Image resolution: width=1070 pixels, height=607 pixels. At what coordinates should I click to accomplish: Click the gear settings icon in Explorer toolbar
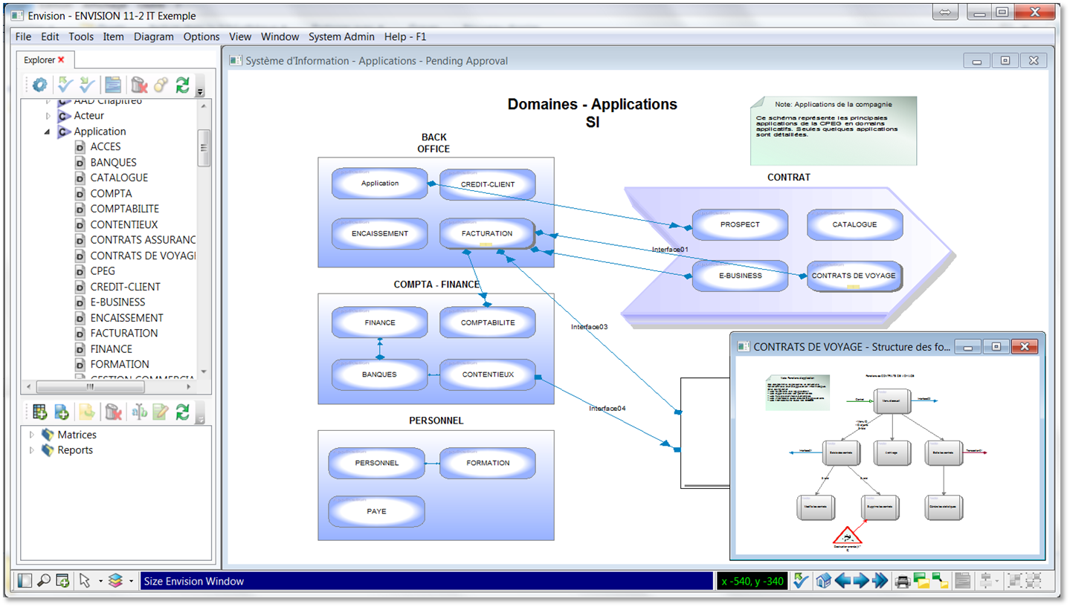(x=39, y=85)
